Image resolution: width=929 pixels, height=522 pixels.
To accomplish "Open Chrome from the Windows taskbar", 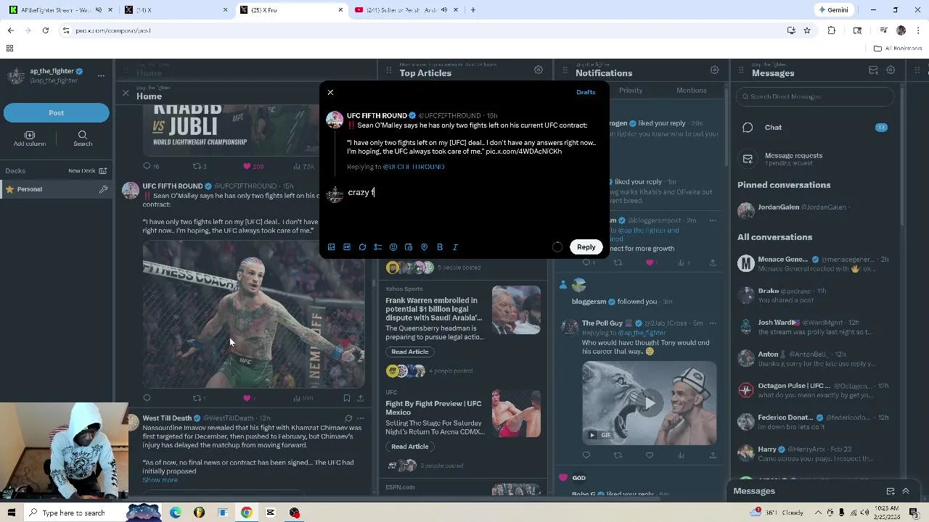I will [x=247, y=513].
